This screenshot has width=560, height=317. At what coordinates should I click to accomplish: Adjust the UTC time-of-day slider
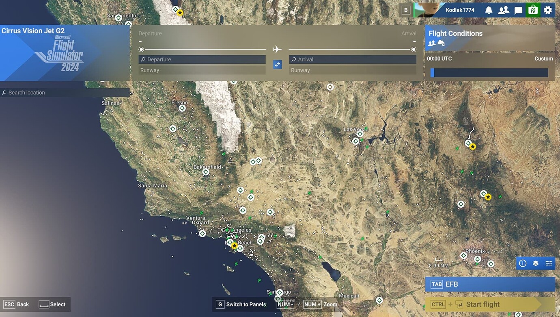(489, 73)
